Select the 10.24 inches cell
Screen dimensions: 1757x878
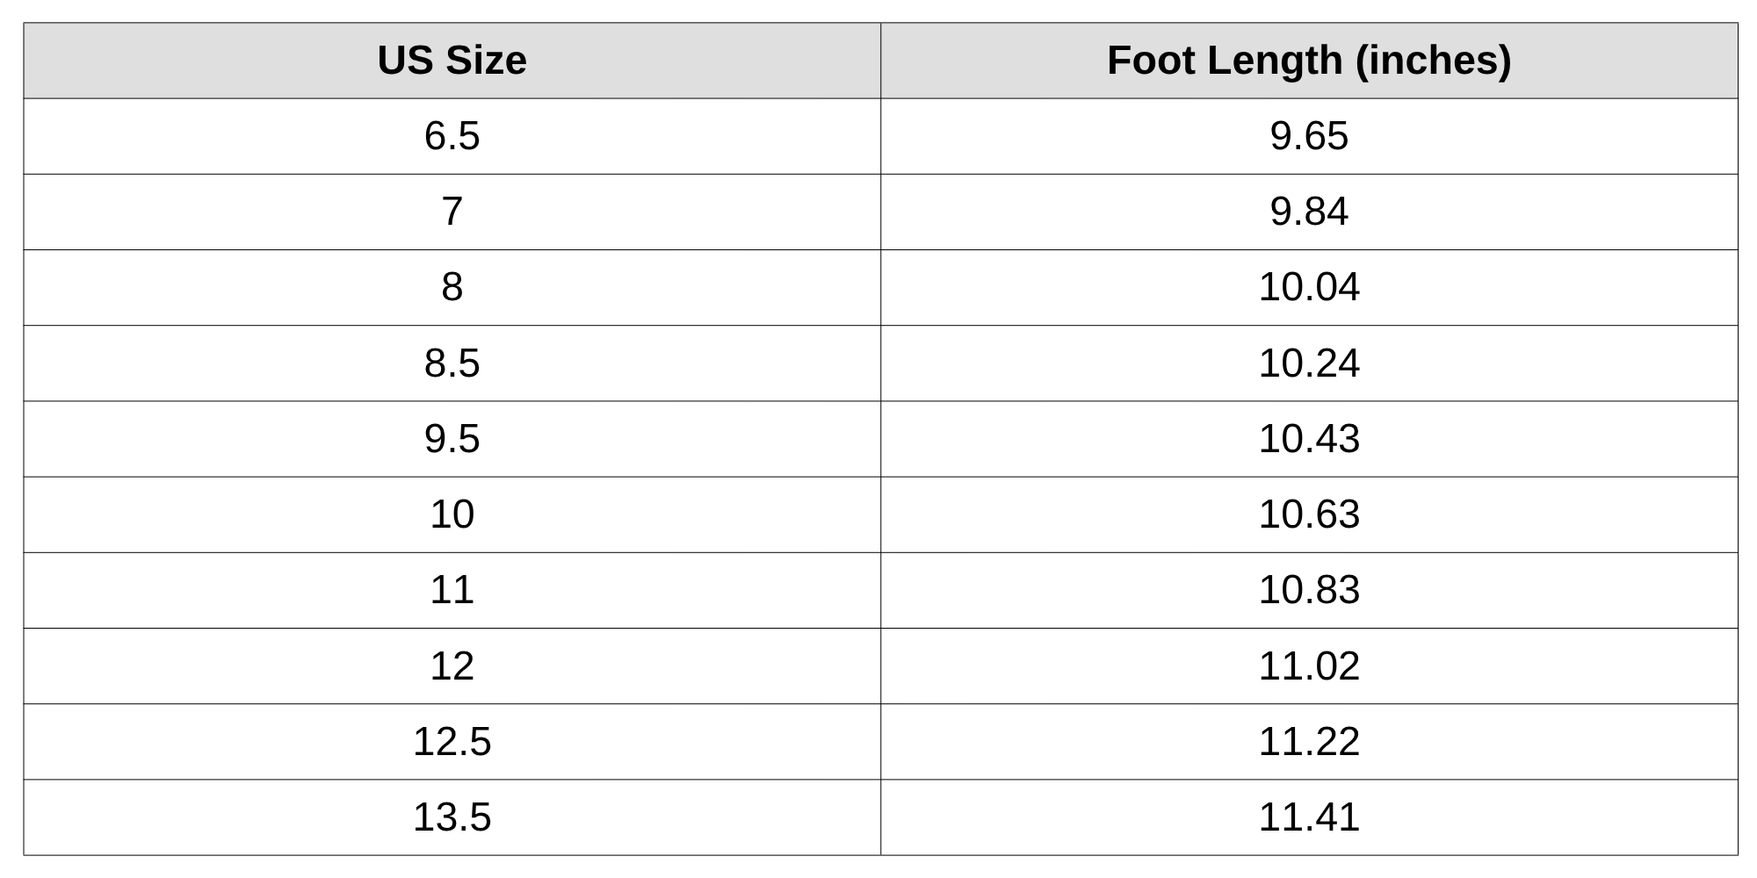[x=1309, y=363]
